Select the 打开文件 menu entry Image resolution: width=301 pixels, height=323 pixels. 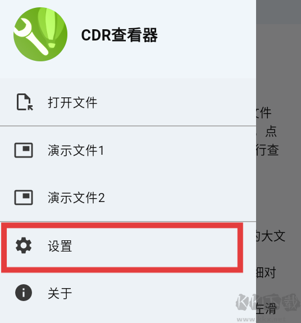click(x=128, y=102)
